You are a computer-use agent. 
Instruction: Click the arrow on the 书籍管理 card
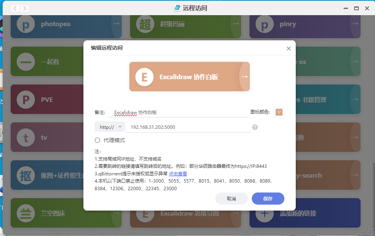tap(355, 99)
